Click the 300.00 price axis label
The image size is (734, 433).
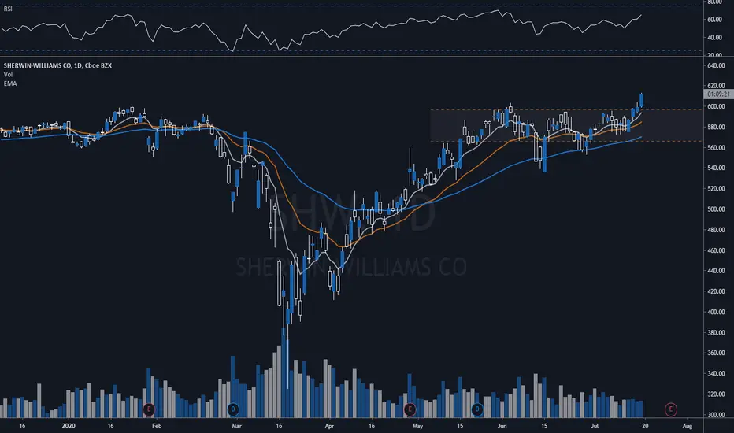(716, 415)
